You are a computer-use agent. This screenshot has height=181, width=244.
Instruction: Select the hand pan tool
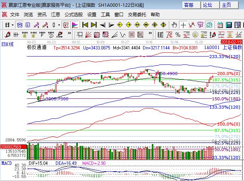[x=174, y=25]
